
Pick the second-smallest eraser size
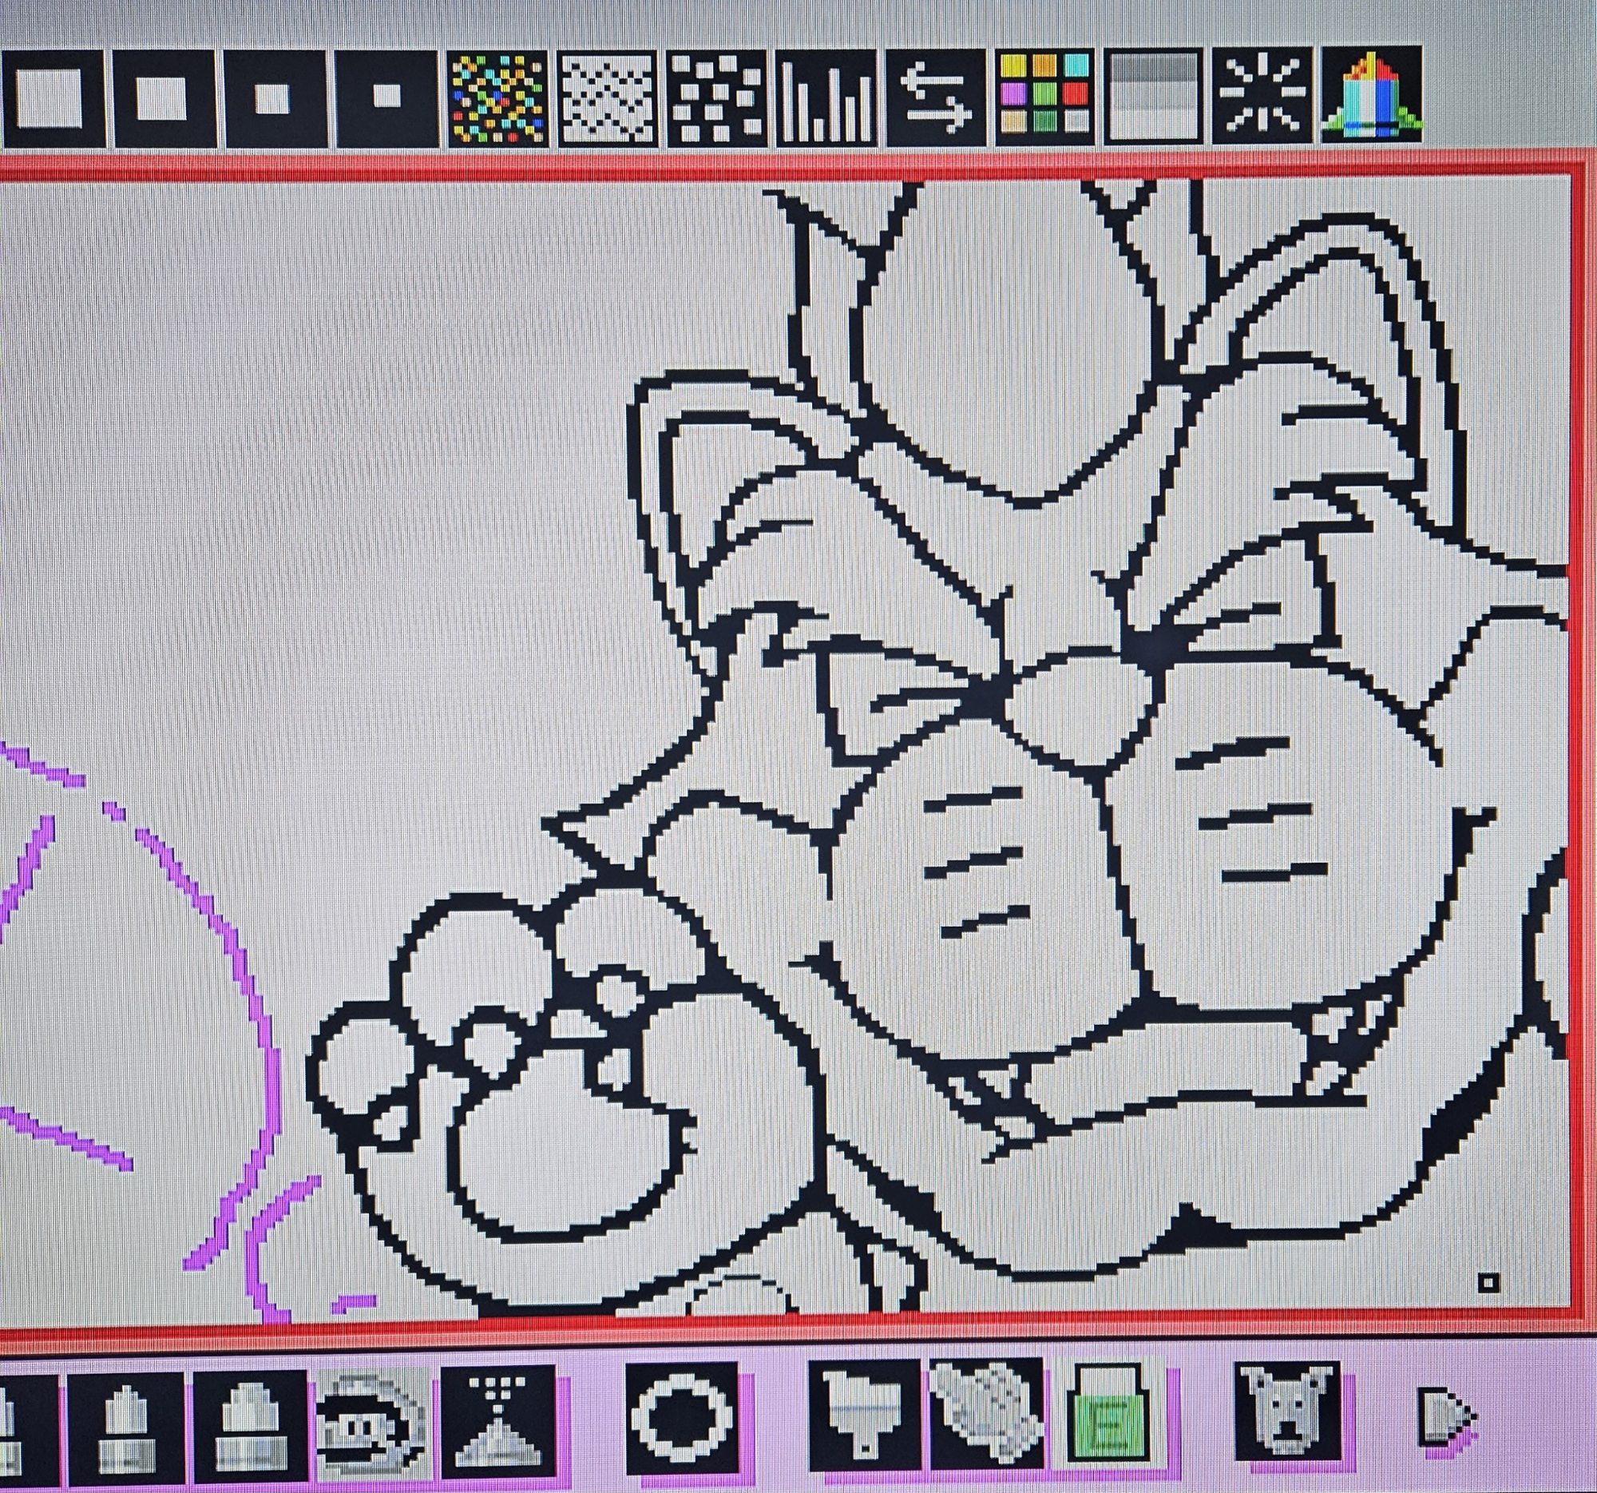pyautogui.click(x=275, y=98)
